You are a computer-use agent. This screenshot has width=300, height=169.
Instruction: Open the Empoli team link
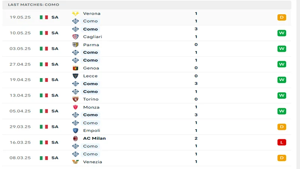point(91,130)
